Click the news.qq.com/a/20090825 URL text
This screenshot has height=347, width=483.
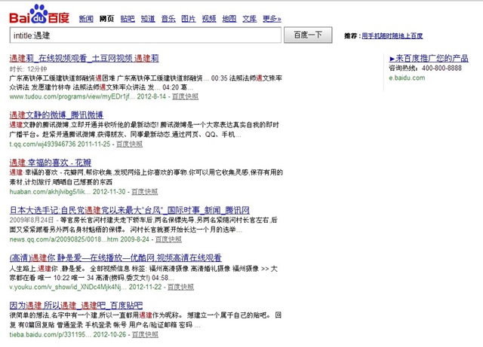click(x=63, y=239)
